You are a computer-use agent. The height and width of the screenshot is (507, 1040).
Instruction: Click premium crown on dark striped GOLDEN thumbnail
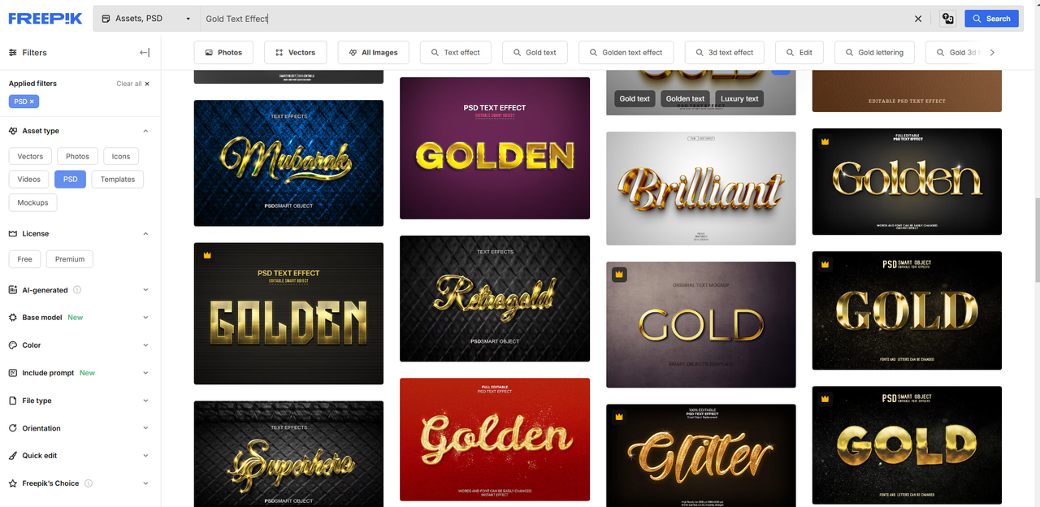click(x=207, y=255)
